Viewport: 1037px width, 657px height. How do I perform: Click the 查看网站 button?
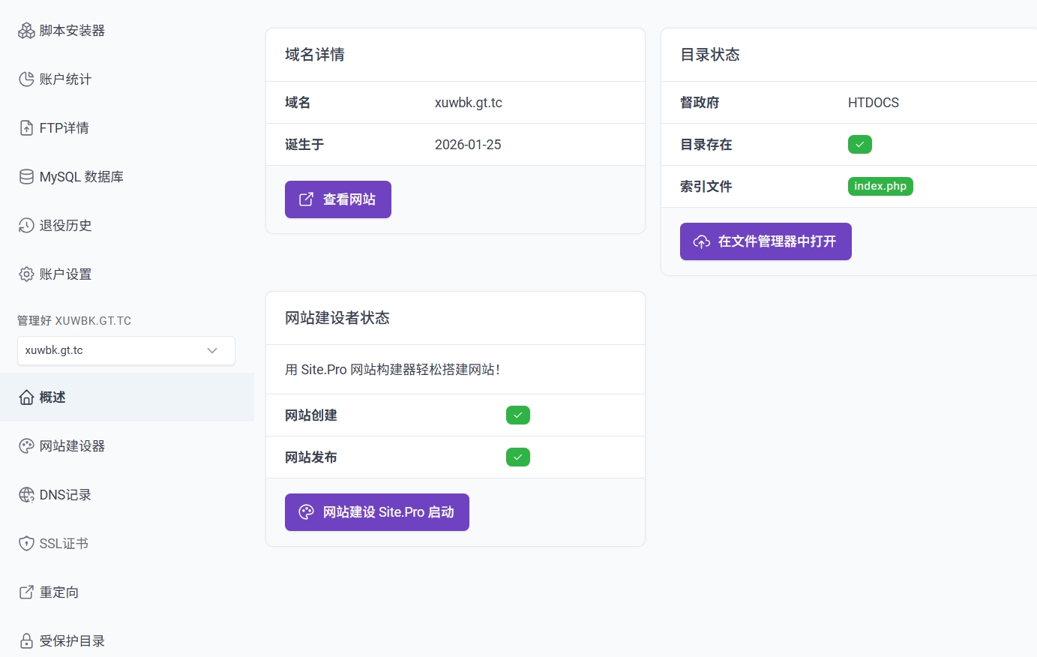click(337, 199)
